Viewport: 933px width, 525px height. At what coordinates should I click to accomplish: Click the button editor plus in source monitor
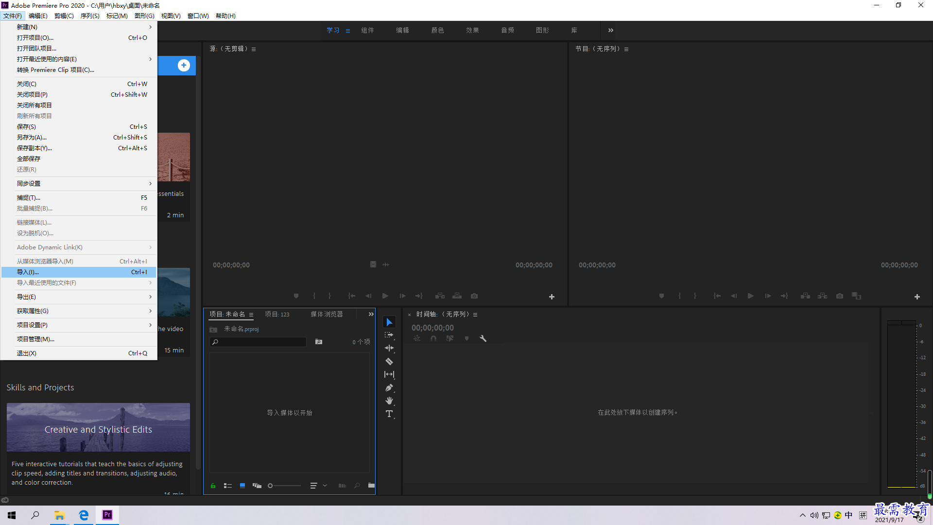pos(552,297)
